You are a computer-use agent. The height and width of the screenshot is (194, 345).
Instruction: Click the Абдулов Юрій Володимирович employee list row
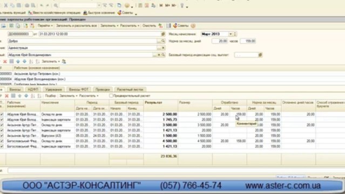tap(173, 79)
